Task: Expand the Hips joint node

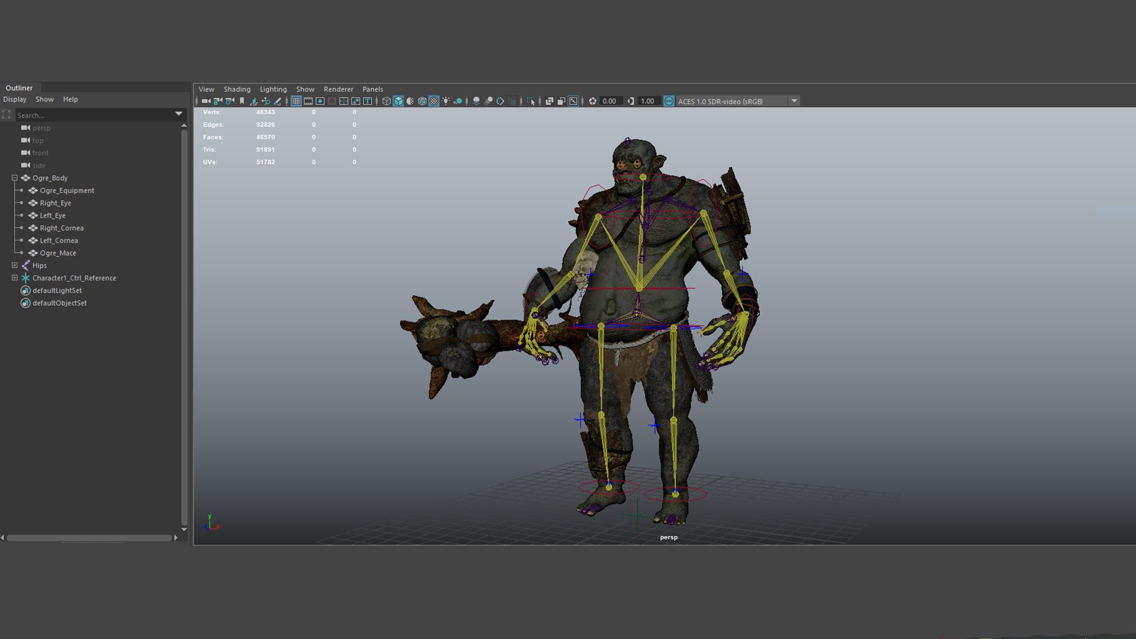Action: pos(15,265)
